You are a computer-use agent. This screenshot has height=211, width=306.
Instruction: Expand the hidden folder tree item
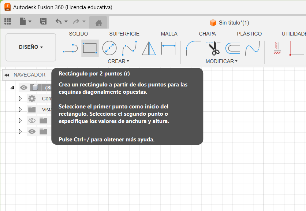coord(20,121)
